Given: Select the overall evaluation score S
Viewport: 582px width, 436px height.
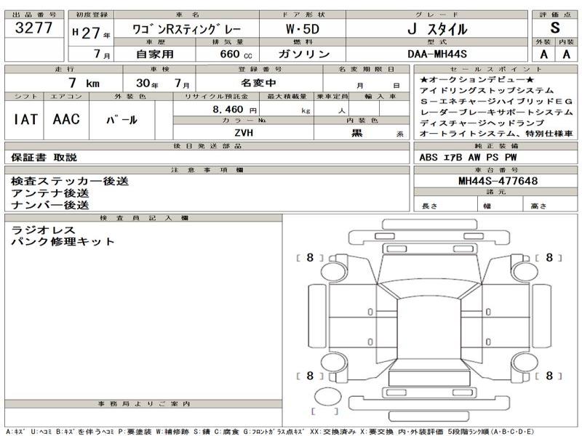Looking at the screenshot, I should point(556,30).
